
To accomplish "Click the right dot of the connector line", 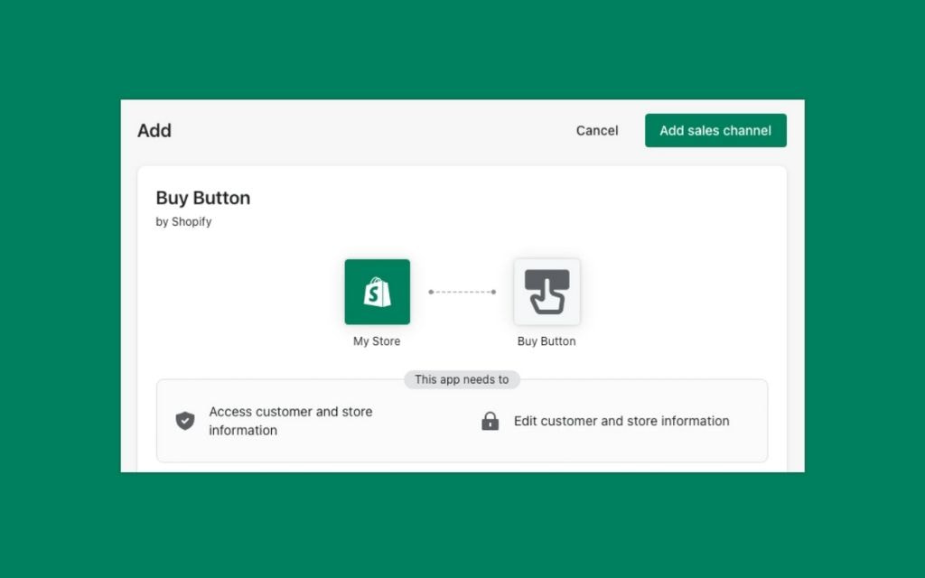I will 493,292.
